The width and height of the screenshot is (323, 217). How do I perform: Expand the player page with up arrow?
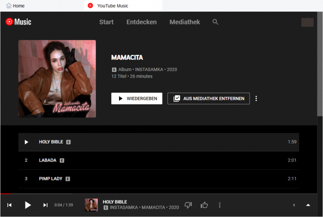[308, 205]
